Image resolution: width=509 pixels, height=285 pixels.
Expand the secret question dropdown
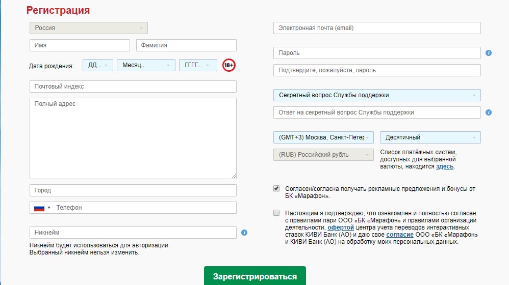[x=377, y=95]
